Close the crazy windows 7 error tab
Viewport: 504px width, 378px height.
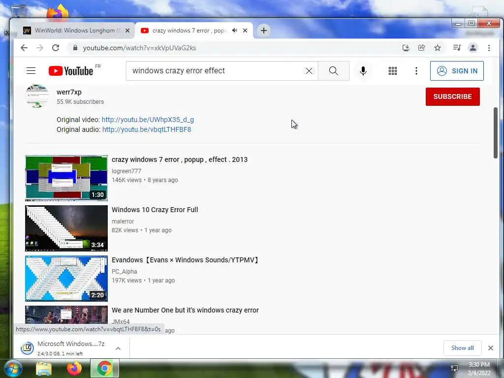pyautogui.click(x=245, y=31)
